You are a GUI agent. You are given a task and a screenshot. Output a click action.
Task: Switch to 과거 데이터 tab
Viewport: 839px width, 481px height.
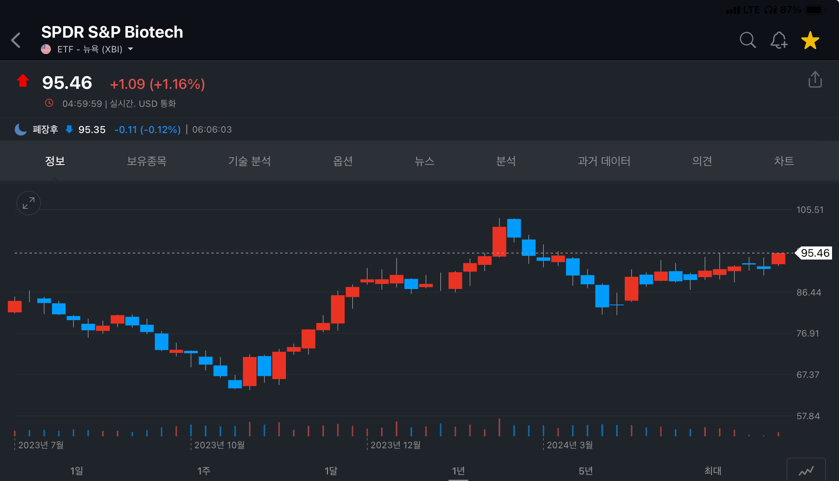[604, 161]
